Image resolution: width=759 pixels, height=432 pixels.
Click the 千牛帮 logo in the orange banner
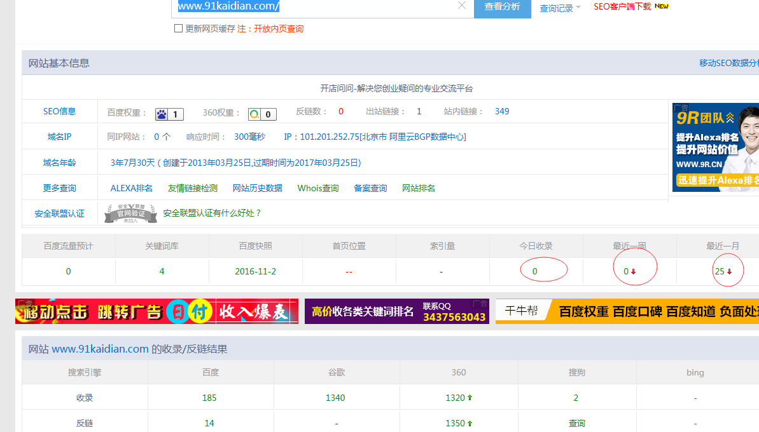point(521,311)
